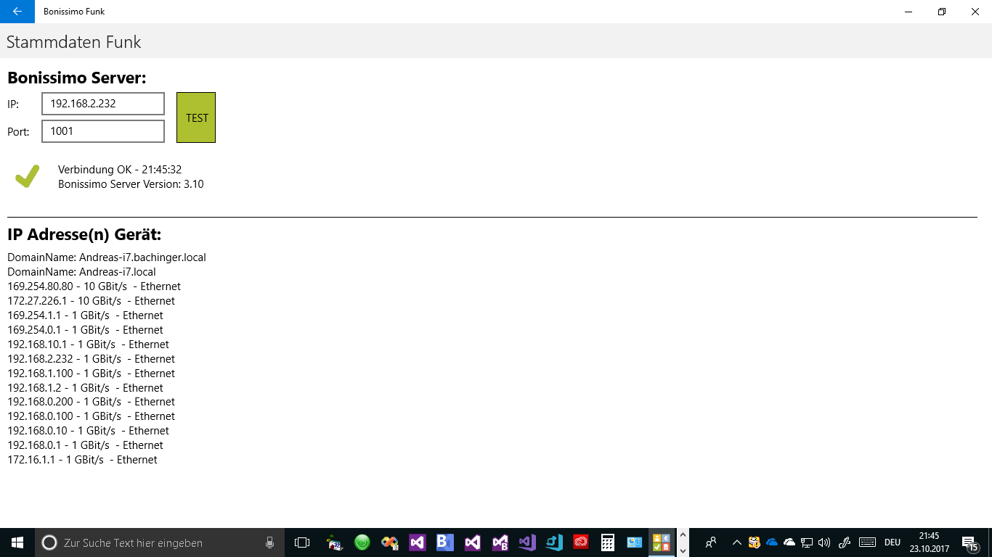Viewport: 992px width, 557px height.
Task: Click the green TEST button
Action: pyautogui.click(x=196, y=117)
